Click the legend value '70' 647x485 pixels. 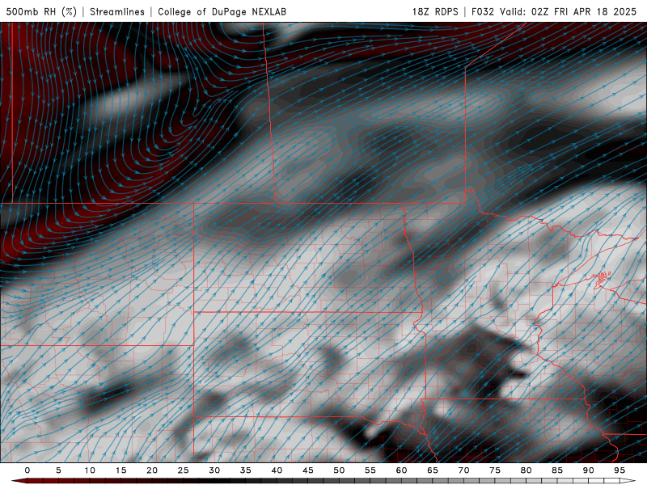coord(463,470)
